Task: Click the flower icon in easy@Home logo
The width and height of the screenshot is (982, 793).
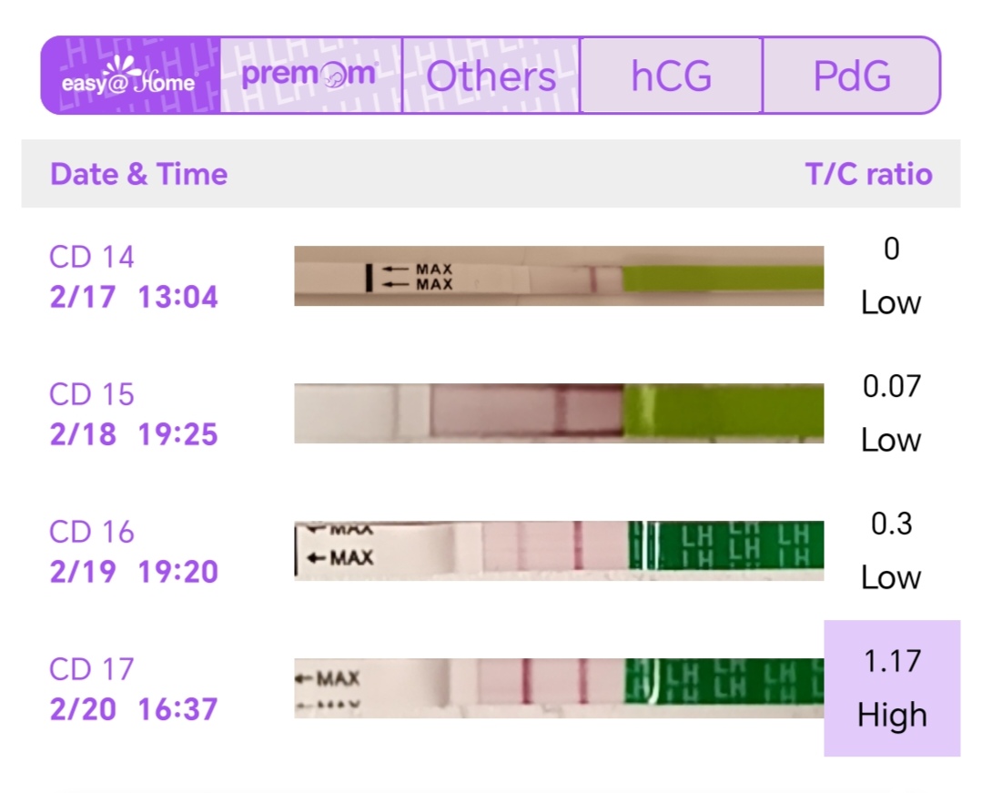Action: (129, 66)
